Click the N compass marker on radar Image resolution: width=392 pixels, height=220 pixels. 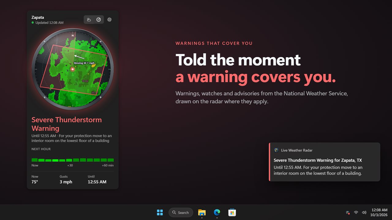(73, 35)
